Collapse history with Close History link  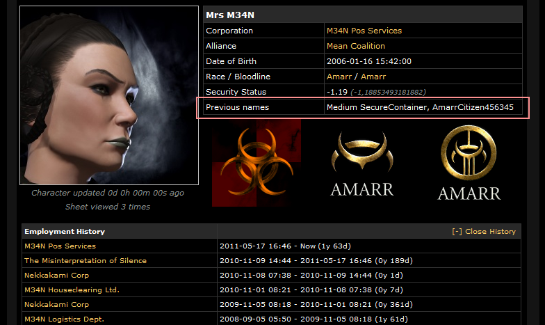(x=484, y=231)
